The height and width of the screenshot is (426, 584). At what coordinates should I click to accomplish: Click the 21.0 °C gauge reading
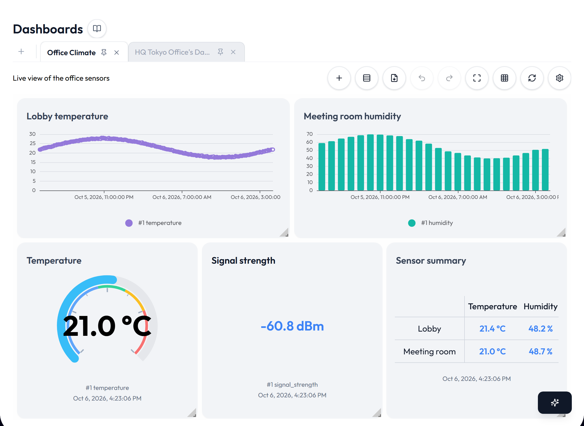pos(107,326)
